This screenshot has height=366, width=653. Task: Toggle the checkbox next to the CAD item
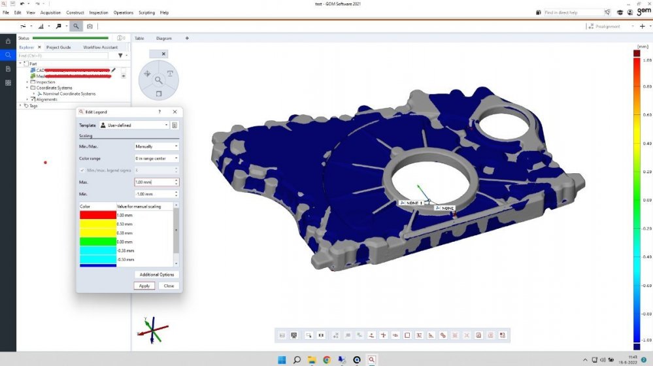point(123,70)
